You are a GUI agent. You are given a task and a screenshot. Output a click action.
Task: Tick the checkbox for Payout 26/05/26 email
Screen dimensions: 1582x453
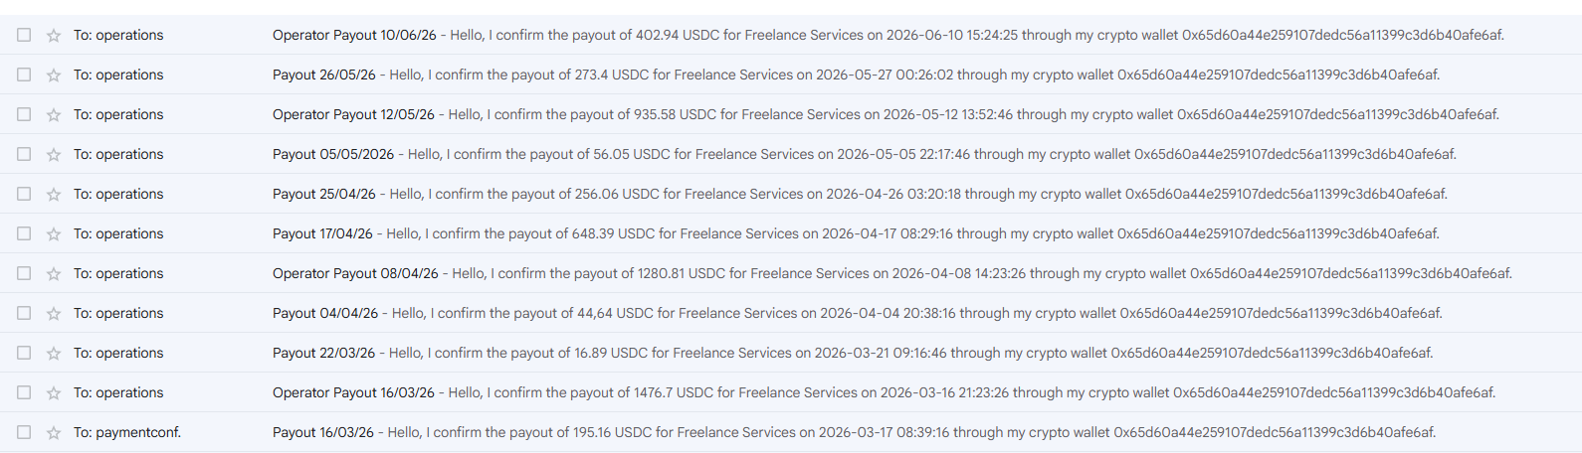24,75
